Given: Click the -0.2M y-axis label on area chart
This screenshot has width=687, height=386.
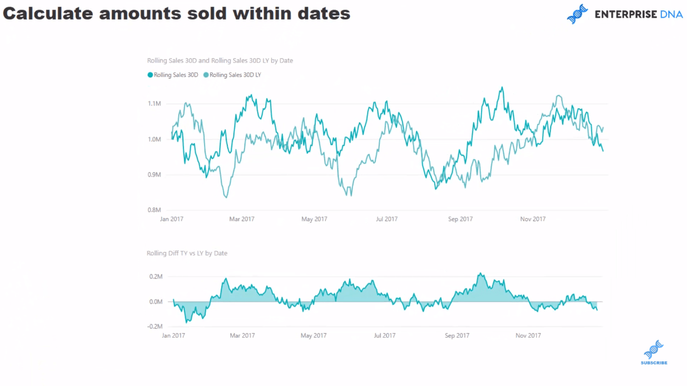Looking at the screenshot, I should (x=154, y=326).
